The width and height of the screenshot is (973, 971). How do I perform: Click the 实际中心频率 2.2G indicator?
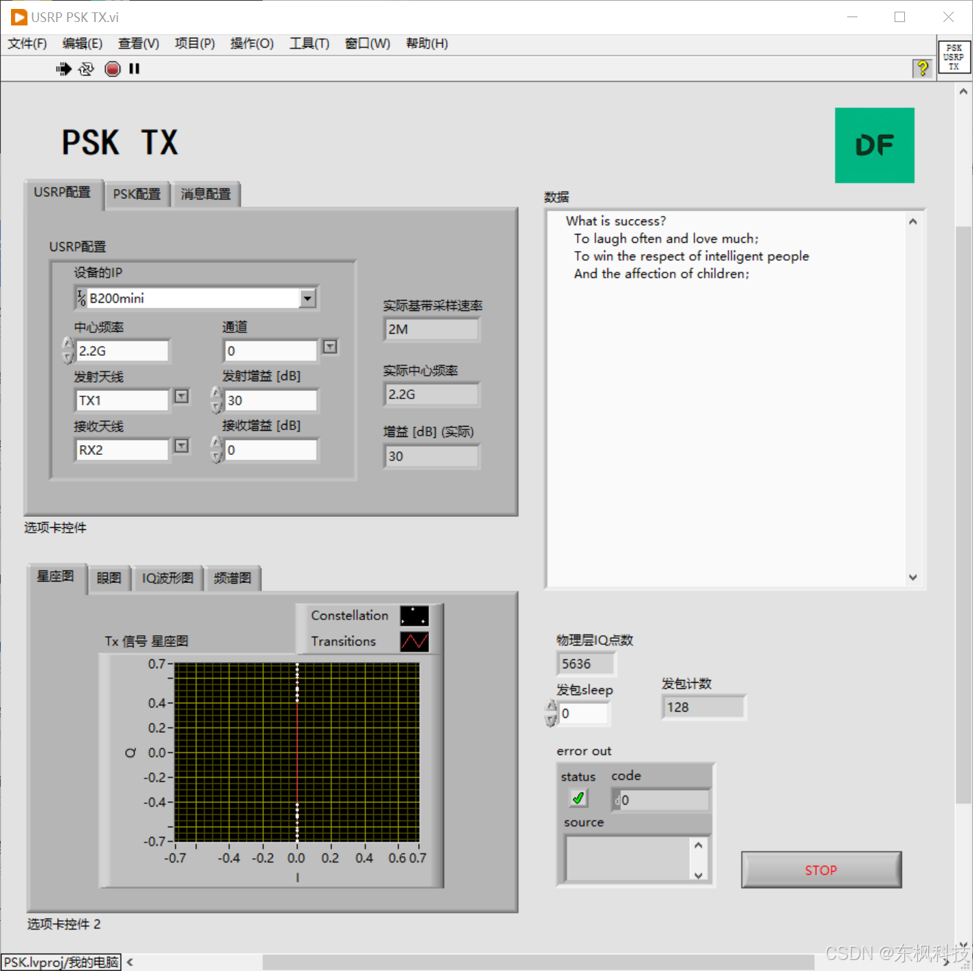[x=431, y=395]
